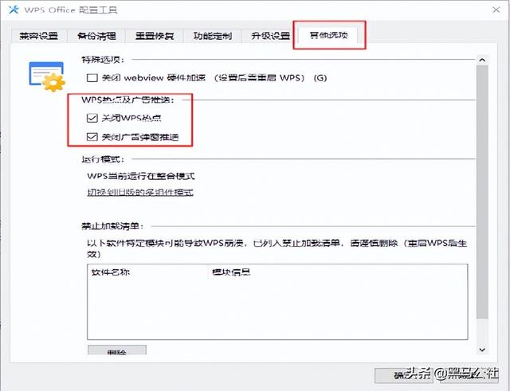This screenshot has width=510, height=391.
Task: Click the 删除 button below the list
Action: (x=117, y=350)
